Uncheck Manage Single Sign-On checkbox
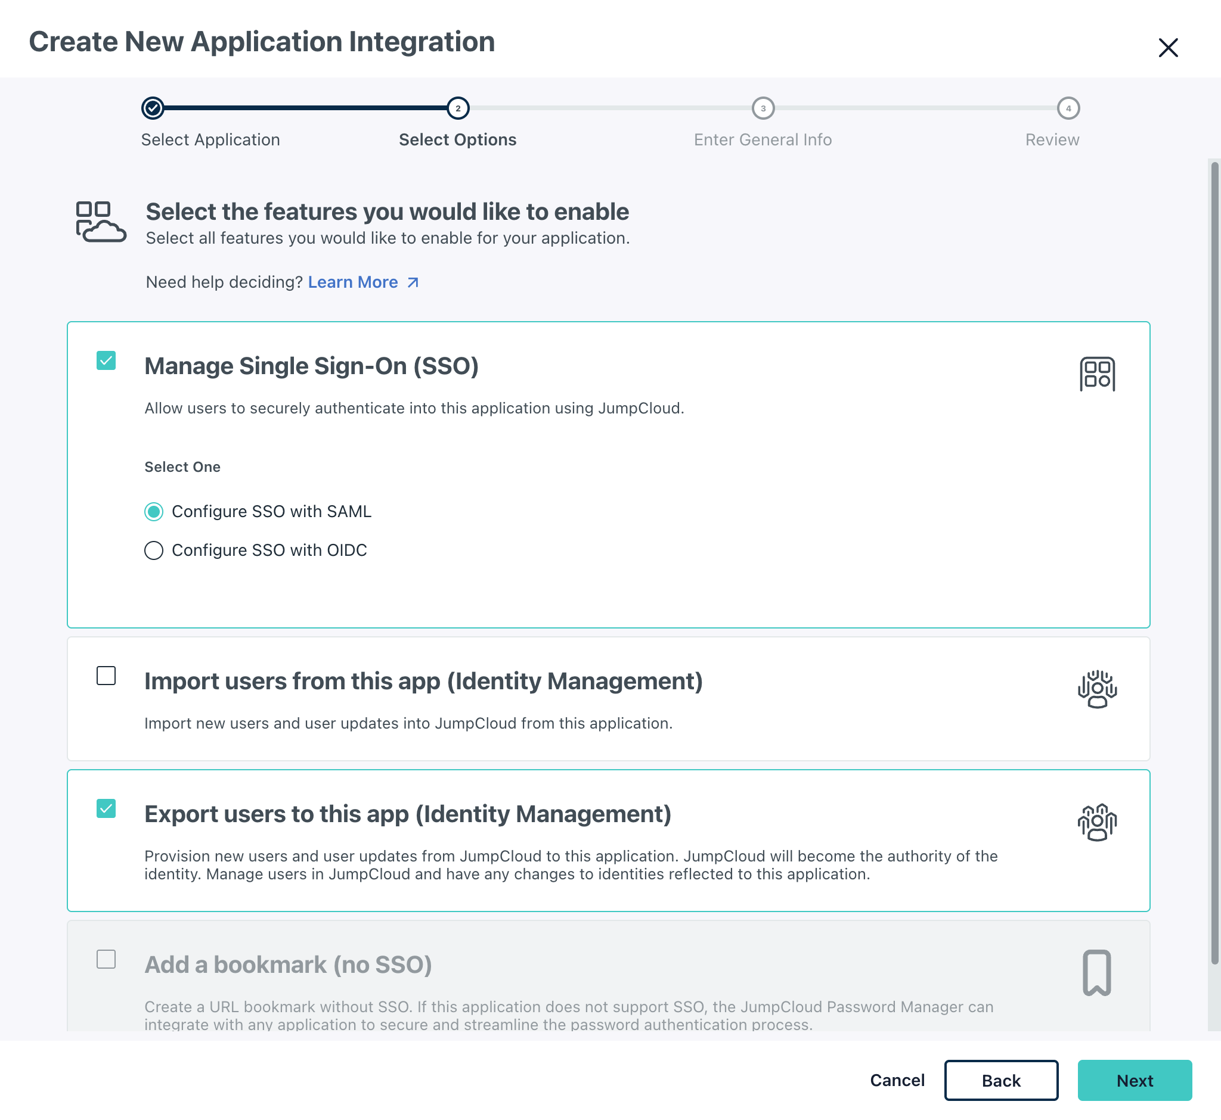The image size is (1221, 1120). click(106, 360)
